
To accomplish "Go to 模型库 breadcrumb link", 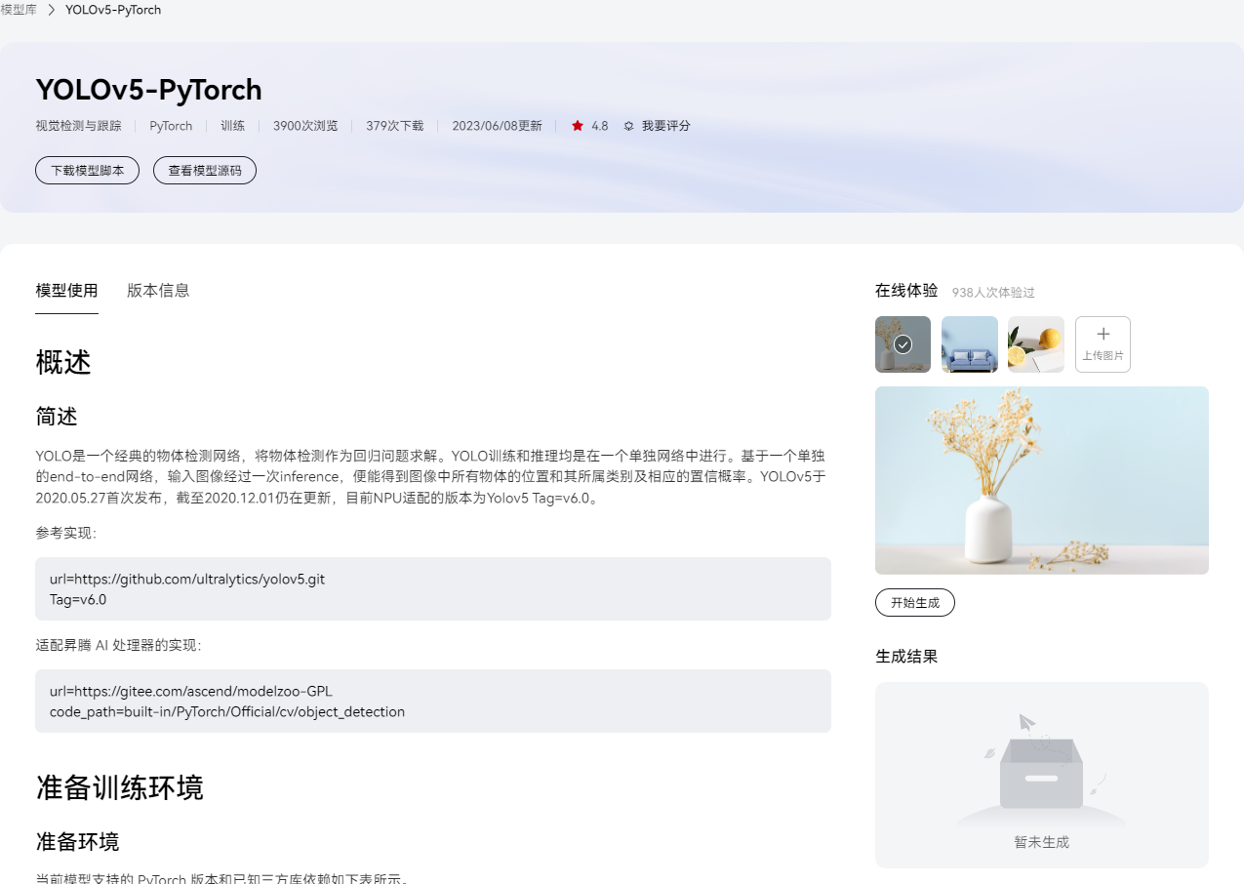I will (19, 10).
